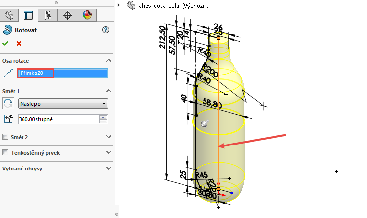Open the FeatureManager design tree tab

coord(9,16)
